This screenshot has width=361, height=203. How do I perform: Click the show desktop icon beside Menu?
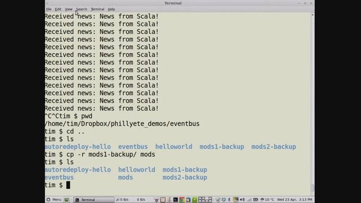point(67,200)
